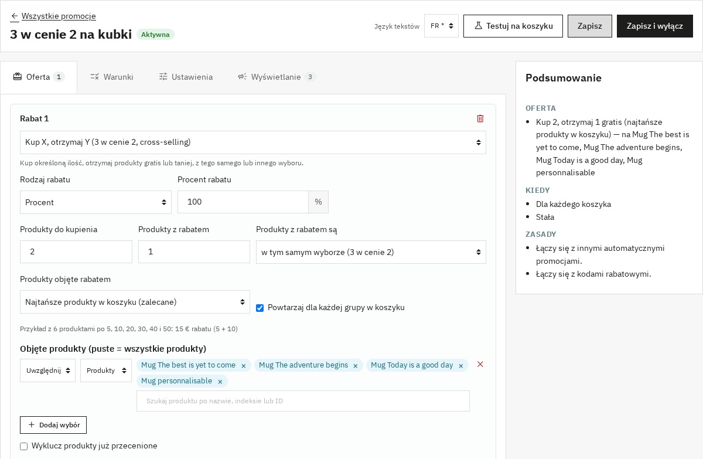
Task: Click the flask icon on Testuj na koszyku
Action: (479, 26)
